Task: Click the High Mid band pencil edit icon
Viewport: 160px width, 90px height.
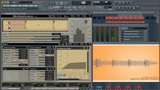Action: point(67,85)
